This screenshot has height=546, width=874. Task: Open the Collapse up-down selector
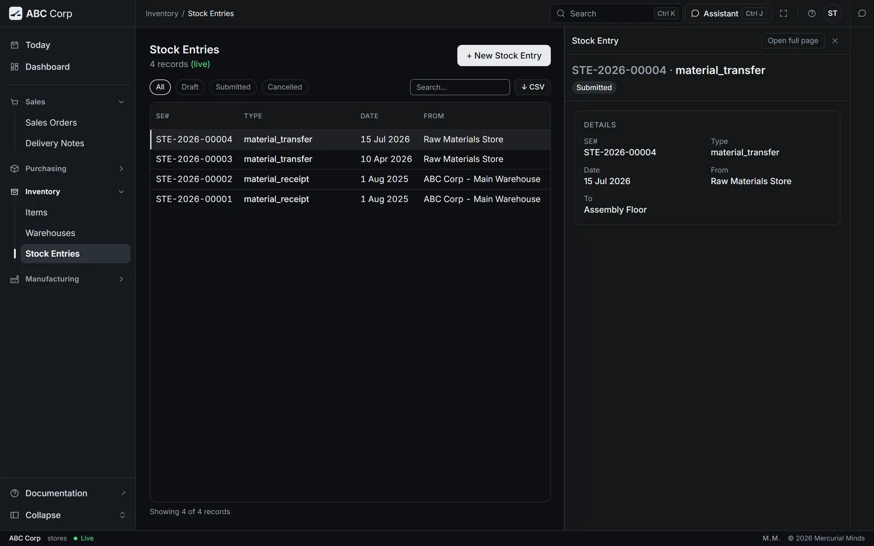pyautogui.click(x=122, y=515)
